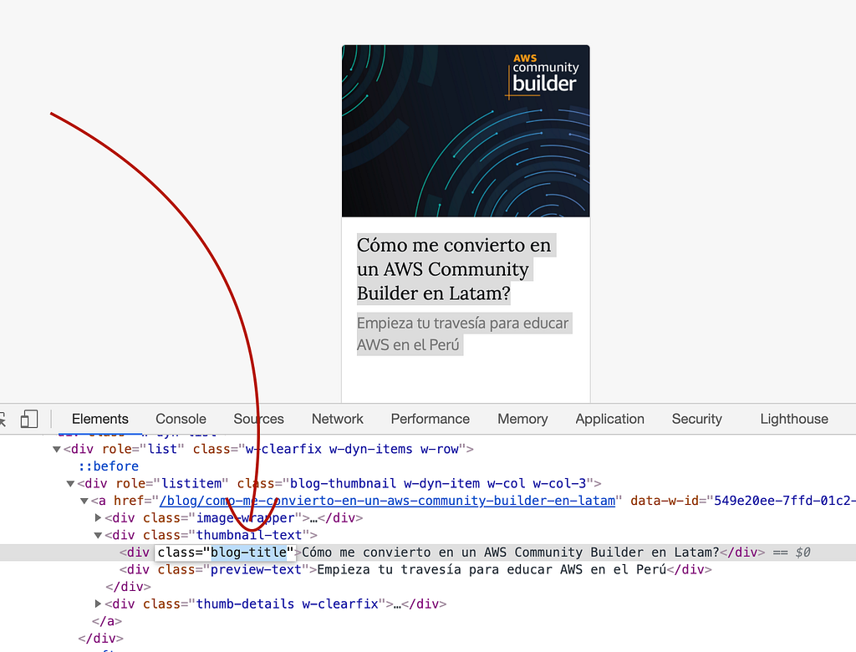Open the /blog/como-me-convierto href link
The width and height of the screenshot is (856, 652).
click(x=387, y=501)
